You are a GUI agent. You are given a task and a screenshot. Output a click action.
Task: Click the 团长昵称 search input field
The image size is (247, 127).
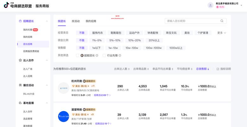click(x=193, y=21)
